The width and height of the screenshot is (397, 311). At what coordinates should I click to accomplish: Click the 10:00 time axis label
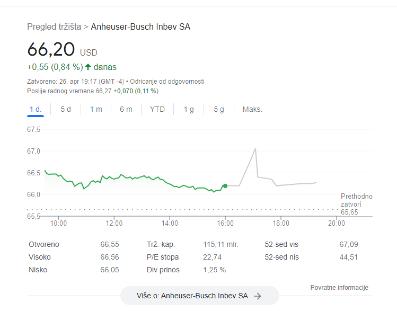point(58,223)
